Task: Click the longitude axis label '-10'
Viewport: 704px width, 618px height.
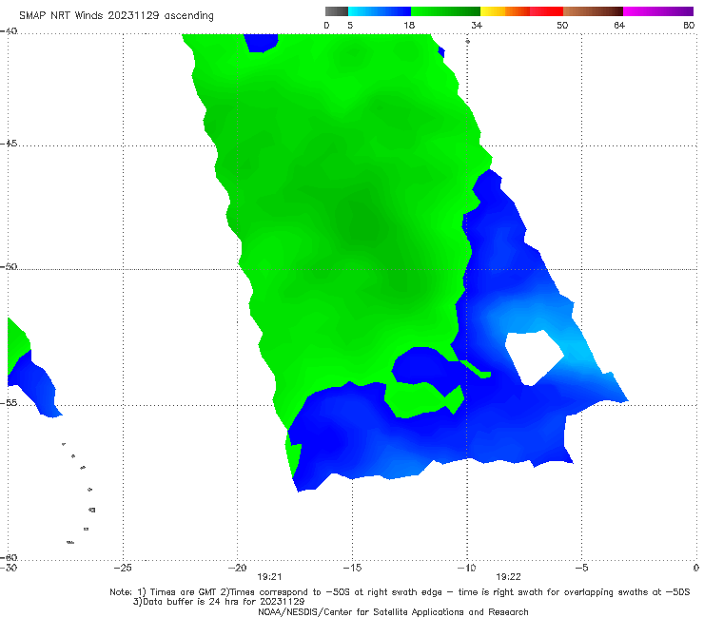Action: coord(466,568)
